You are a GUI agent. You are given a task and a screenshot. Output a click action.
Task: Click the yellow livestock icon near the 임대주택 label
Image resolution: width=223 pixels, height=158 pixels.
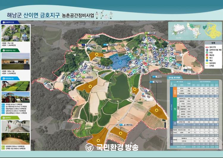tap(97, 54)
